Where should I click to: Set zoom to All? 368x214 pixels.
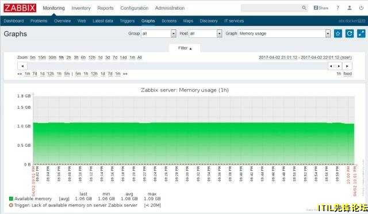pos(139,58)
